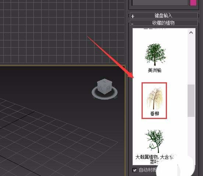Click the plant list scroll-up arrow
The image size is (203, 176).
pyautogui.click(x=191, y=33)
